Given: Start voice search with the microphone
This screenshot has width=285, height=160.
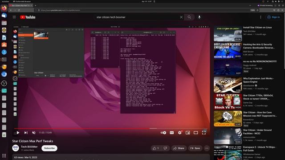Looking at the screenshot, I should (x=199, y=17).
